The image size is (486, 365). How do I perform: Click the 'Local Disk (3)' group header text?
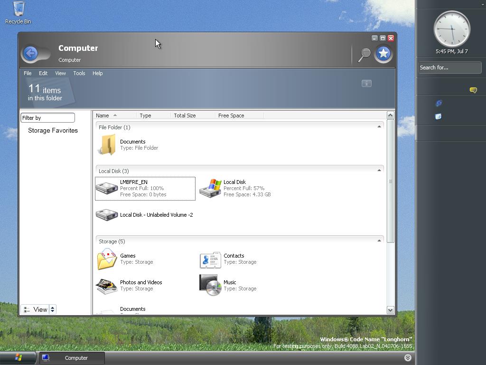pyautogui.click(x=114, y=171)
